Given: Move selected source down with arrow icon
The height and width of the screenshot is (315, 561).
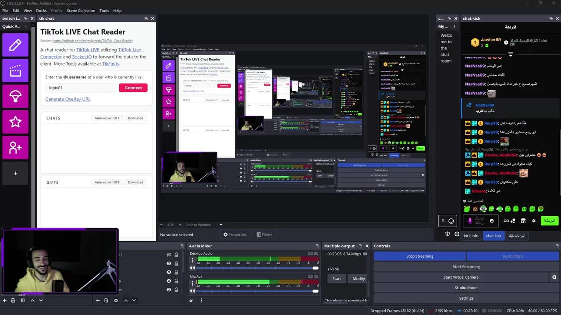Looking at the screenshot, I should pos(134,301).
